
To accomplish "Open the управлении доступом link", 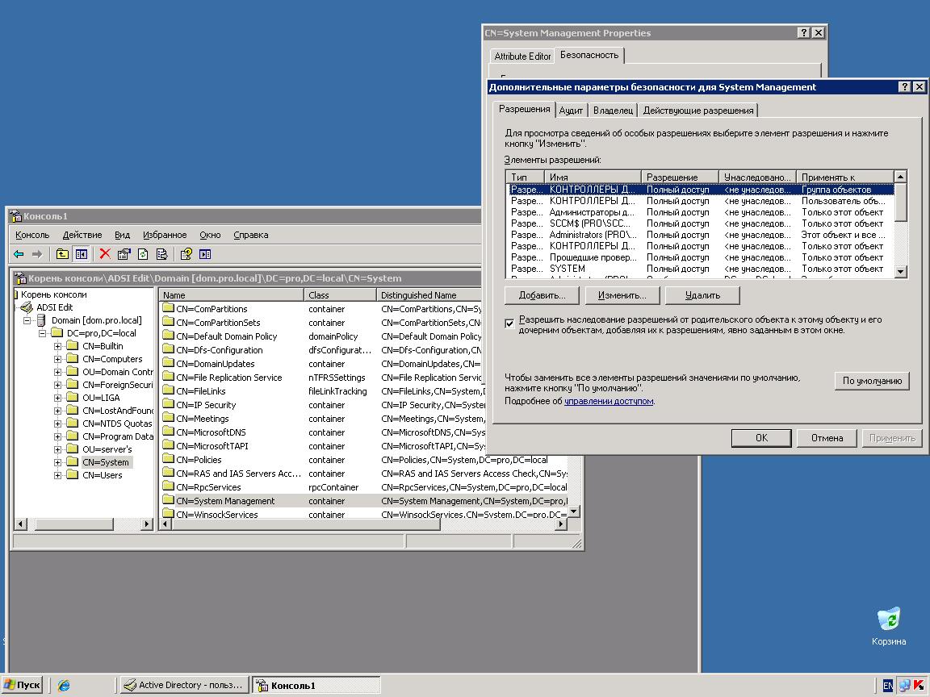I will (609, 401).
